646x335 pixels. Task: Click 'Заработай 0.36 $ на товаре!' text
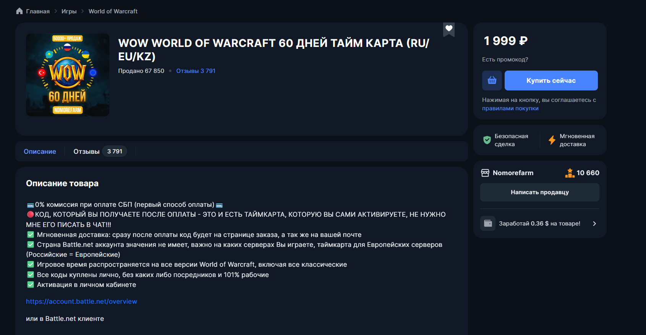click(x=540, y=224)
